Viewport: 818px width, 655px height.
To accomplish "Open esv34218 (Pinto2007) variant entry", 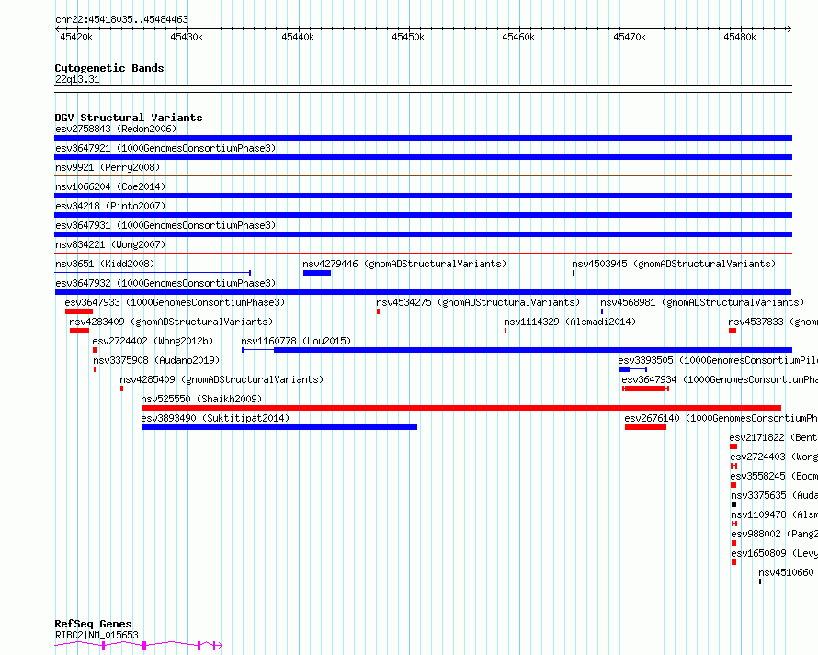I will (110, 206).
